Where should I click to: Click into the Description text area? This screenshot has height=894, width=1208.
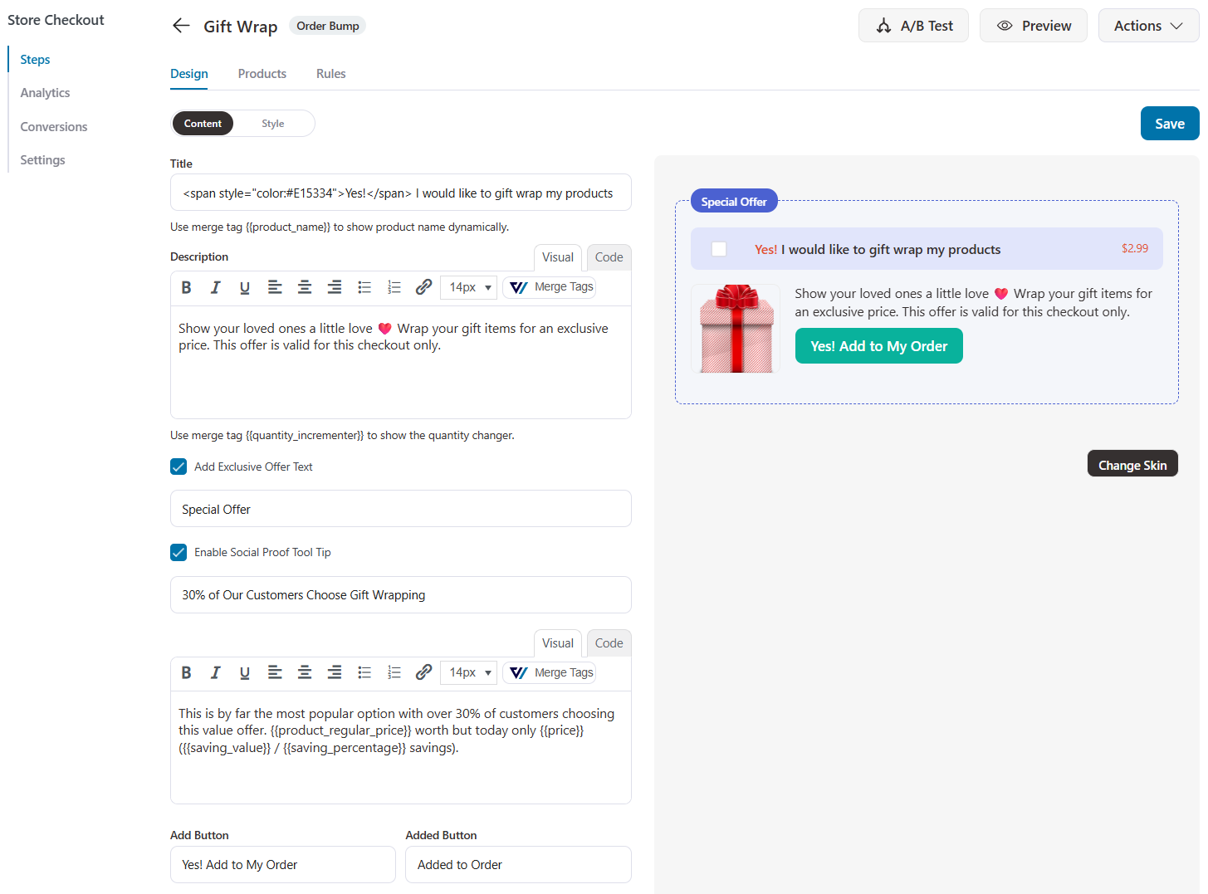tap(401, 363)
